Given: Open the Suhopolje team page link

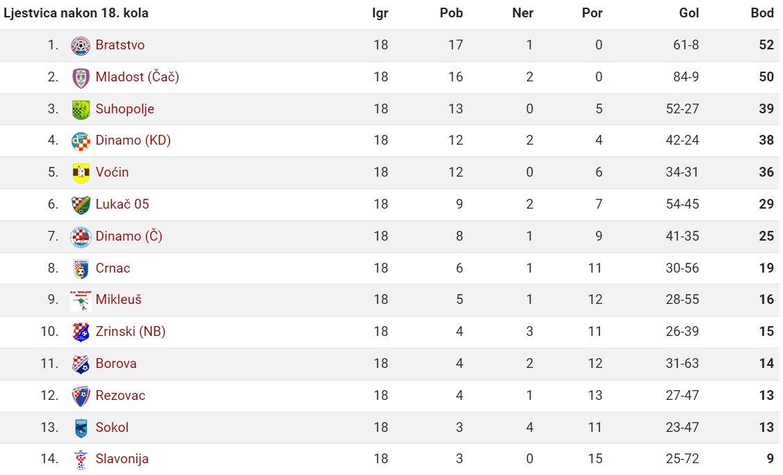Looking at the screenshot, I should pos(125,109).
